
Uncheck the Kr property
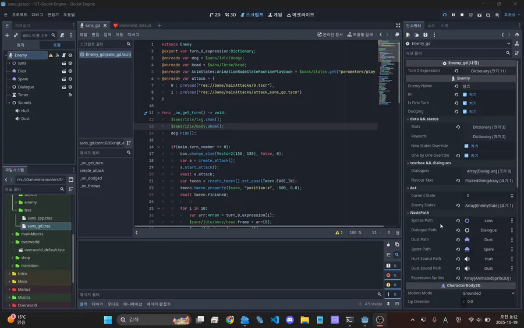[465, 94]
